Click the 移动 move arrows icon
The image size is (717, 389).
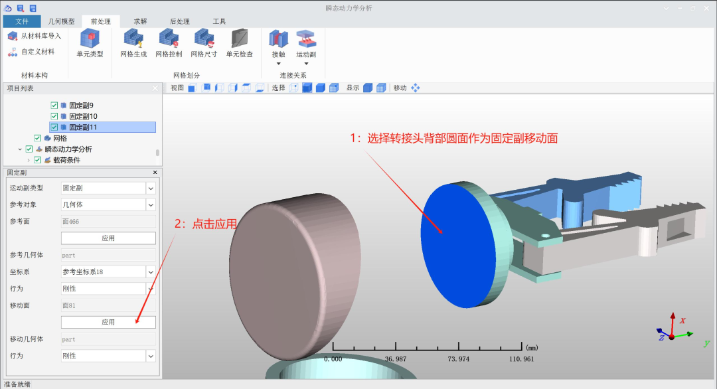(x=415, y=88)
